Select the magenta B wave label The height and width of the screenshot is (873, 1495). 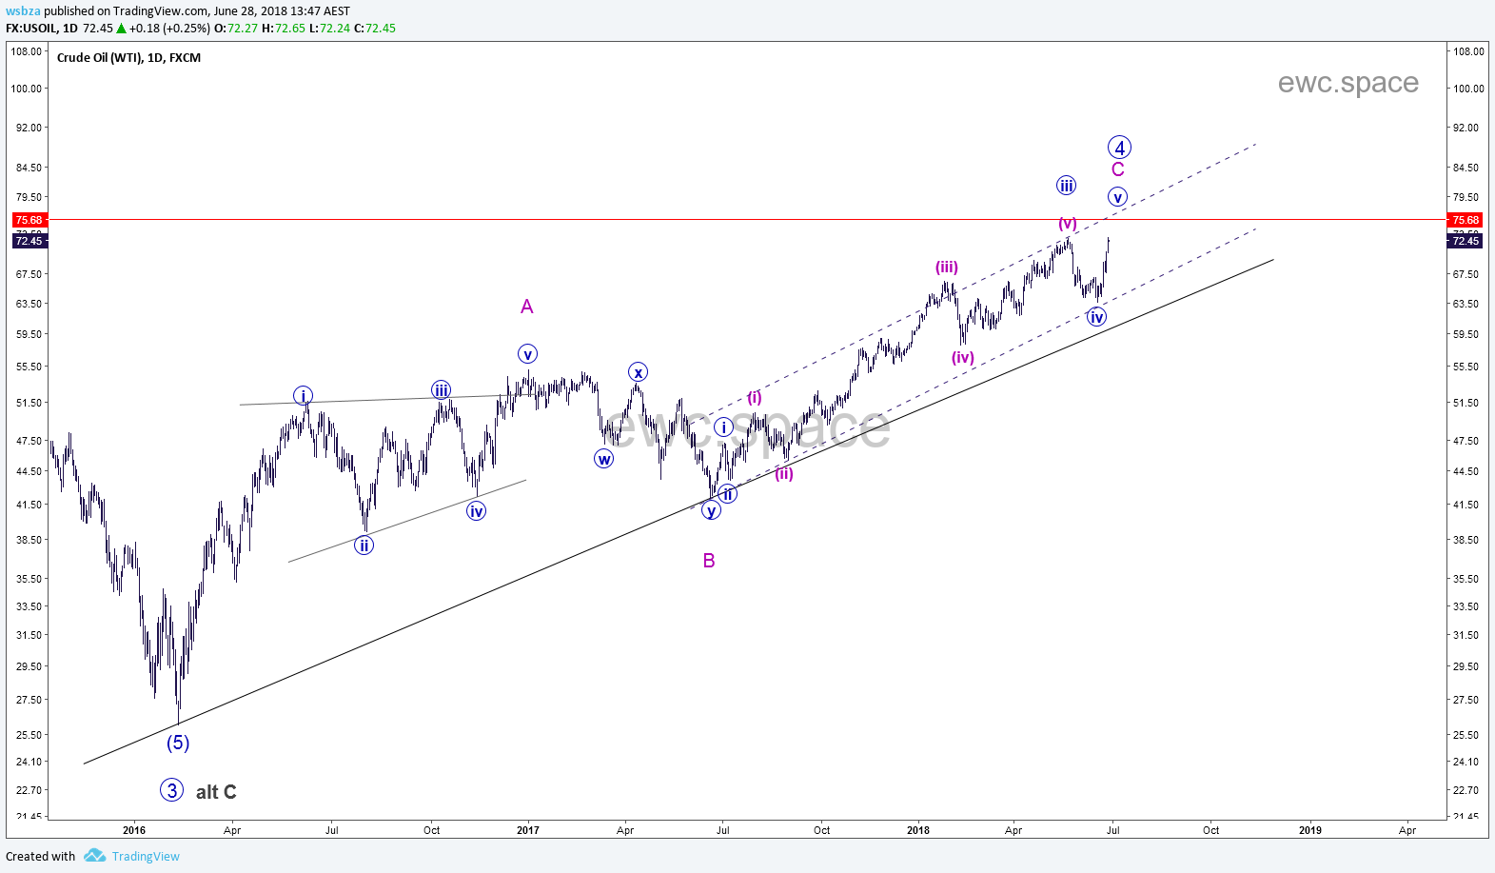pos(708,561)
